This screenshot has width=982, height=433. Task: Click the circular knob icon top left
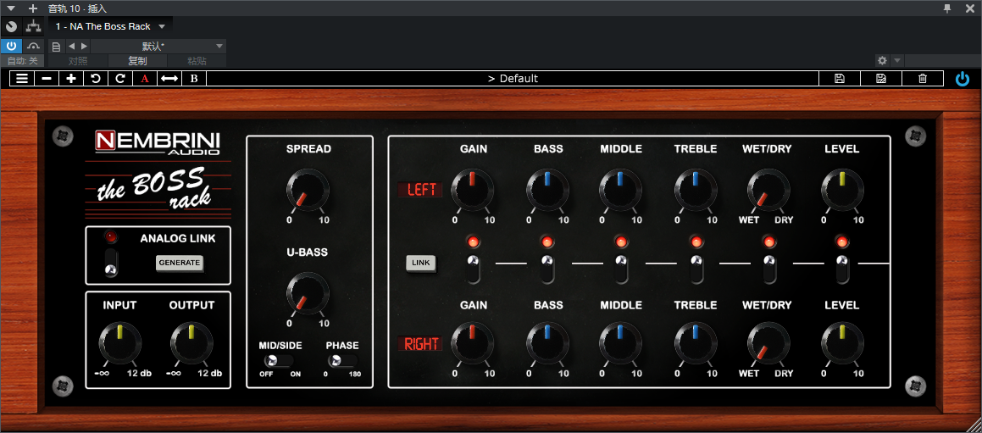pyautogui.click(x=11, y=26)
